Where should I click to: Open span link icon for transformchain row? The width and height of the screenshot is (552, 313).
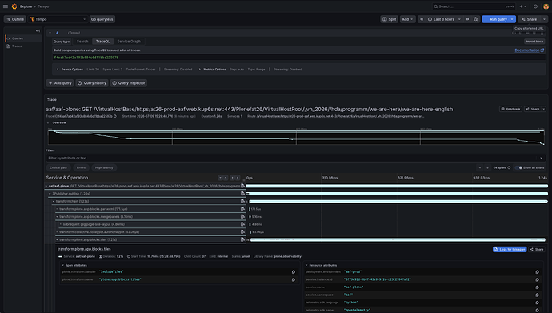pos(242,202)
